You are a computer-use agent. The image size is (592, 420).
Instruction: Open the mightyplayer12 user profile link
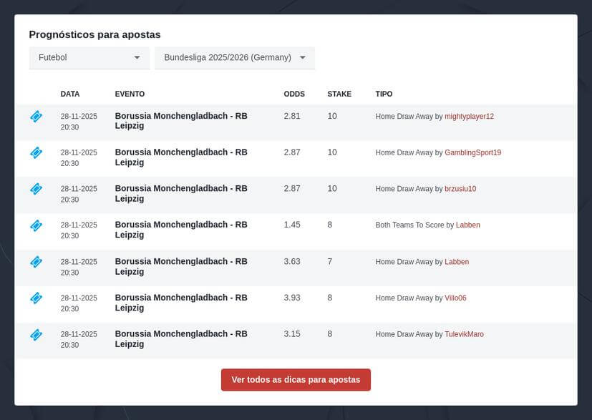pos(469,117)
